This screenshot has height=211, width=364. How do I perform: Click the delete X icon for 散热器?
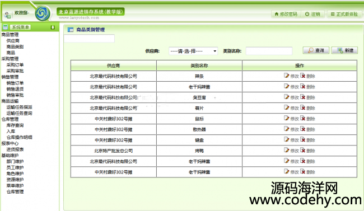click(x=303, y=129)
